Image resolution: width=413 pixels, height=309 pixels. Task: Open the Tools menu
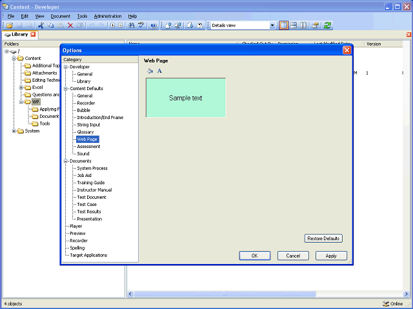pyautogui.click(x=82, y=16)
